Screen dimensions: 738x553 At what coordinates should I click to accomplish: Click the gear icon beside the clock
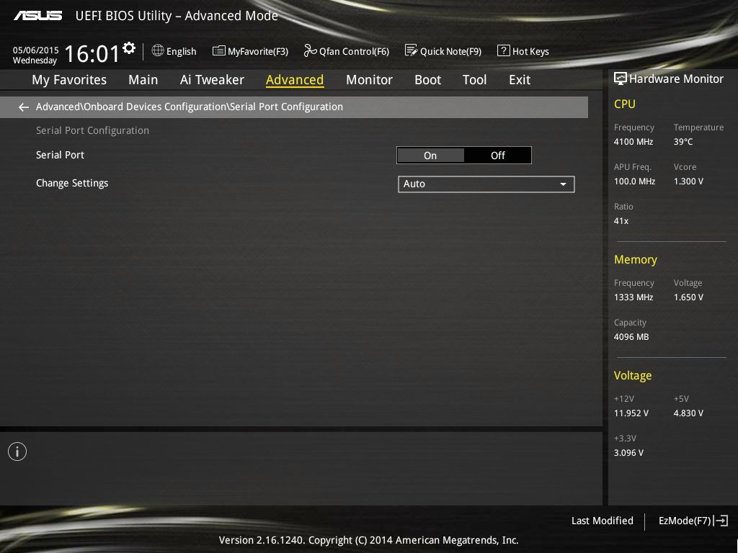[x=129, y=48]
